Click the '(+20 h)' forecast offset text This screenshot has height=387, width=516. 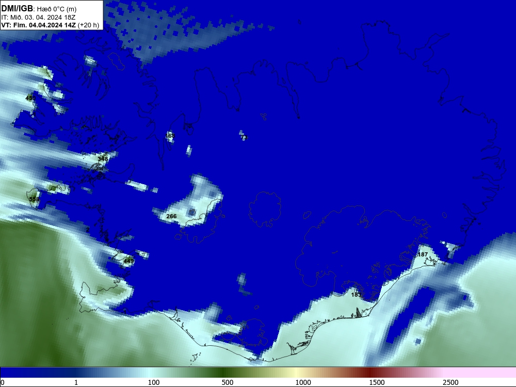[x=88, y=25]
